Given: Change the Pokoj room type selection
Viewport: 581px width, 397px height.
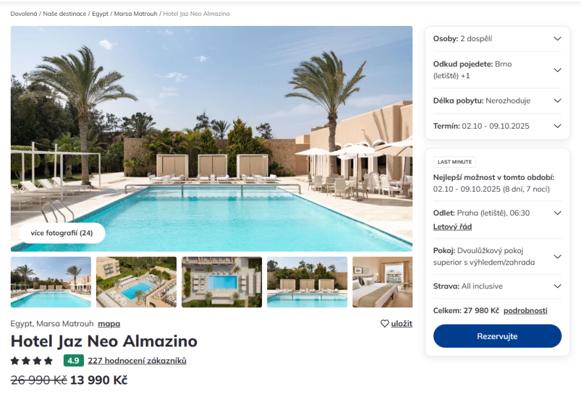Looking at the screenshot, I should [x=497, y=256].
